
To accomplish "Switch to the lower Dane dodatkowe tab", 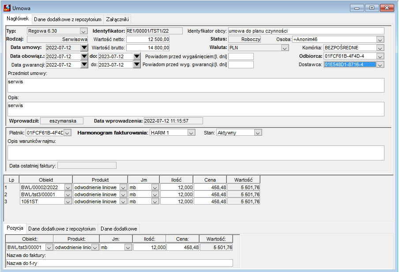I will 119,229.
